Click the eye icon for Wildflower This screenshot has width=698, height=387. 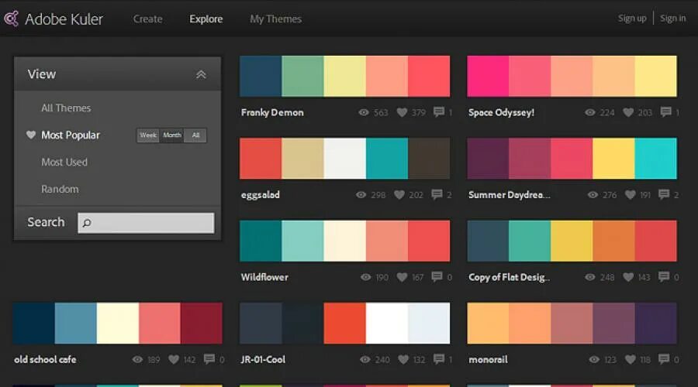(366, 277)
